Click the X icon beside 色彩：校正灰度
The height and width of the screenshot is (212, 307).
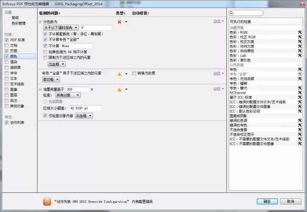pyautogui.click(x=300, y=42)
